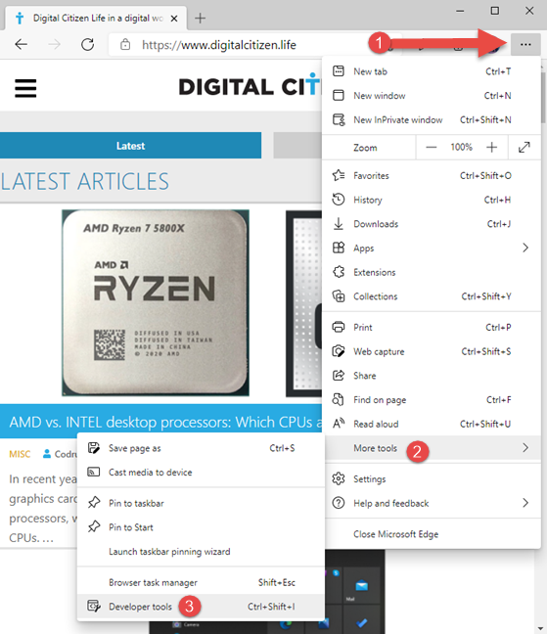Screen dimensions: 547x634
Task: Select Web capture menu entry
Action: (432, 351)
